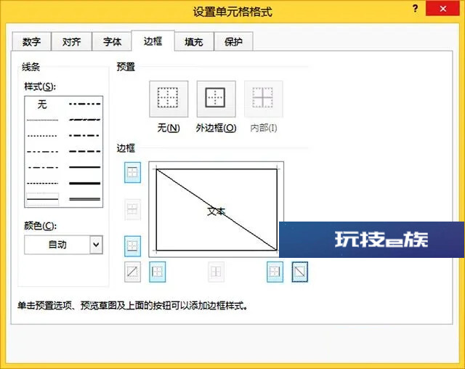Toggle the diagonal-up border button
Viewport: 465px width, 369px height.
click(x=132, y=272)
